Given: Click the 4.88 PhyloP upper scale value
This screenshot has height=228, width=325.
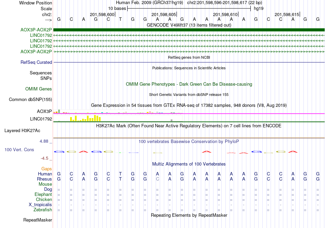Looking at the screenshot, I should coord(44,141).
